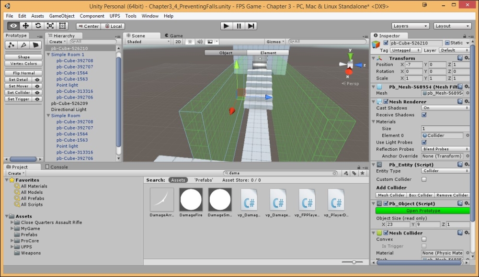Image resolution: width=479 pixels, height=277 pixels.
Task: Open the Layers dropdown
Action: [x=411, y=26]
